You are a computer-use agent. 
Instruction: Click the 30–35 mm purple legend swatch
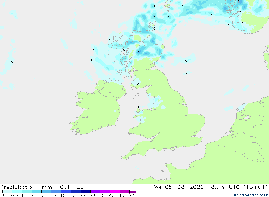coord(95,192)
